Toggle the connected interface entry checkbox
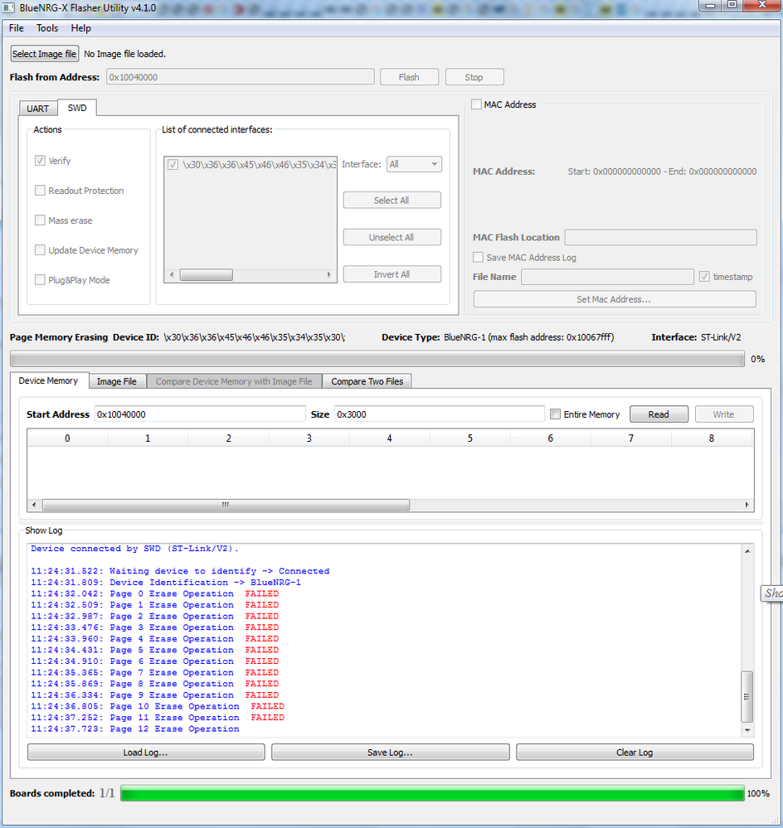 (x=173, y=165)
